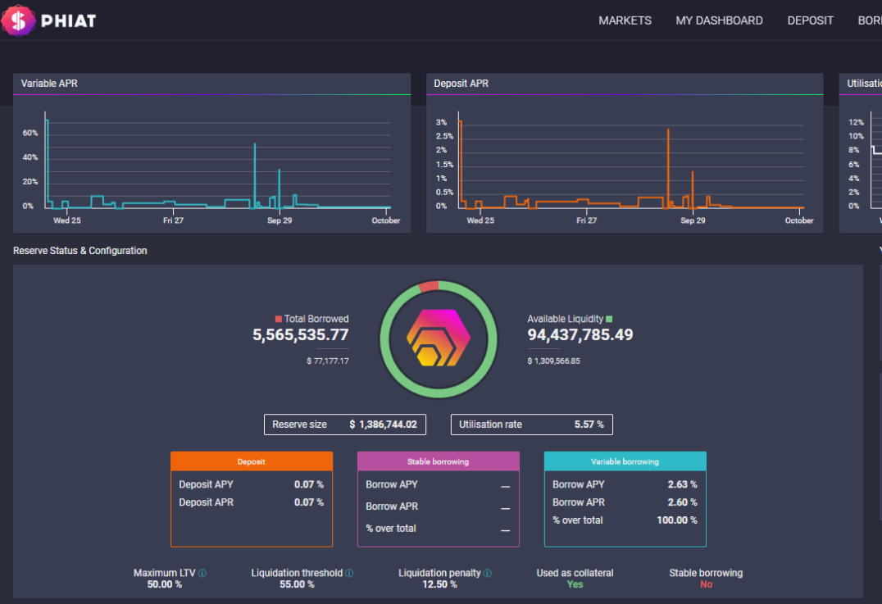Viewport: 882px width, 604px height.
Task: Click the Deposit APR chart title
Action: coord(461,84)
